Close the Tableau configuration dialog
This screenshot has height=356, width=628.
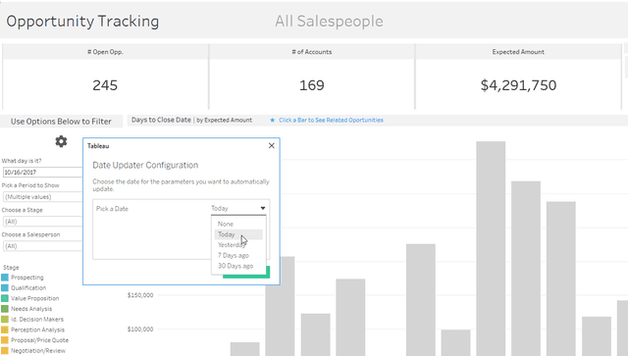[x=272, y=146]
